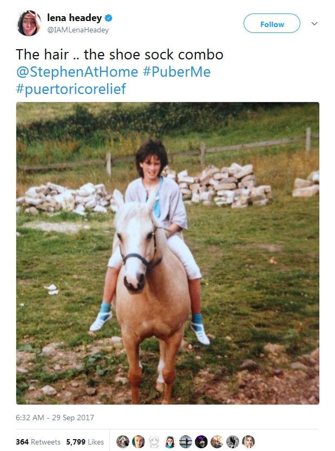Open the dark purple liker avatar
Image resolution: width=335 pixels, height=451 pixels.
point(201,442)
